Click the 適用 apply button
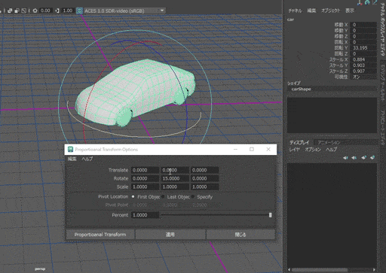386x273 pixels. pyautogui.click(x=170, y=235)
